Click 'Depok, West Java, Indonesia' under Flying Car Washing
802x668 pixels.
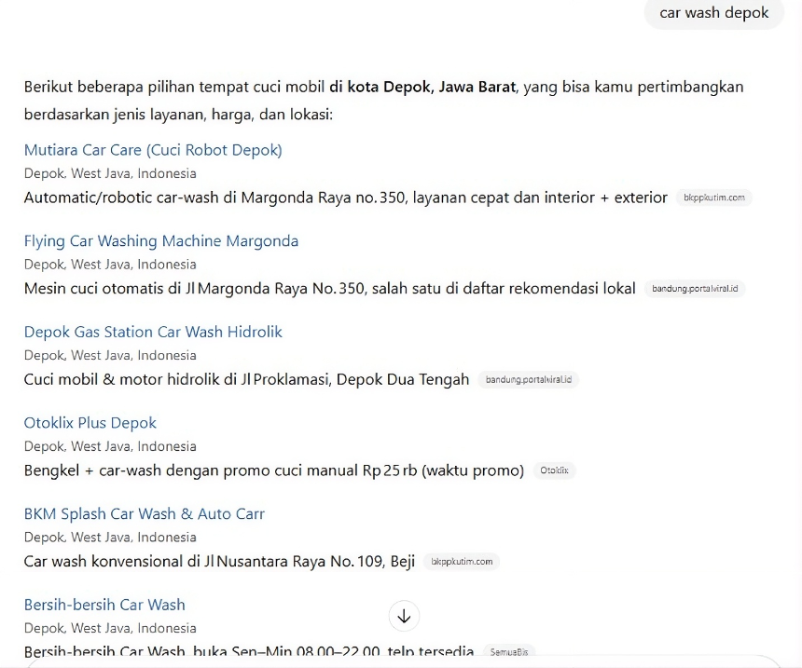[110, 265]
